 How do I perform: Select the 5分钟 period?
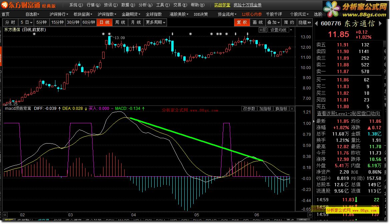(x=41, y=22)
